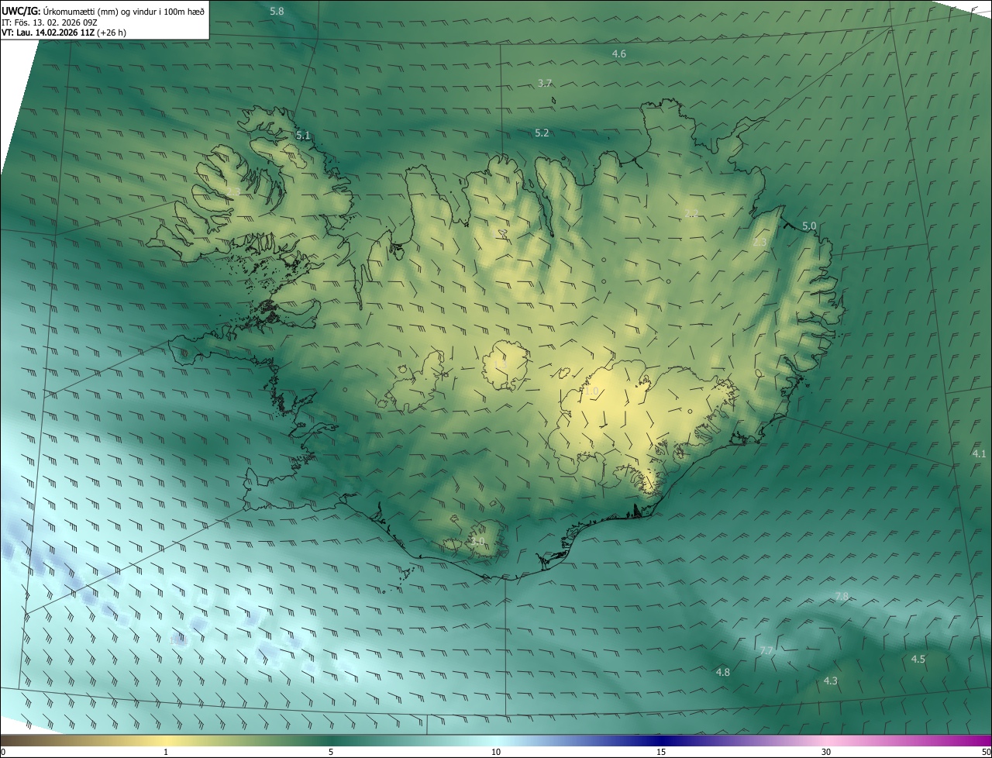Click the 1.0 value label on Vatnajökull glacier
992x758 pixels.
(592, 392)
